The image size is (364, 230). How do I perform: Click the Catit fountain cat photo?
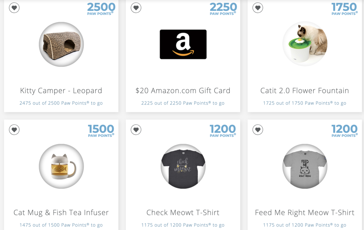click(x=305, y=44)
